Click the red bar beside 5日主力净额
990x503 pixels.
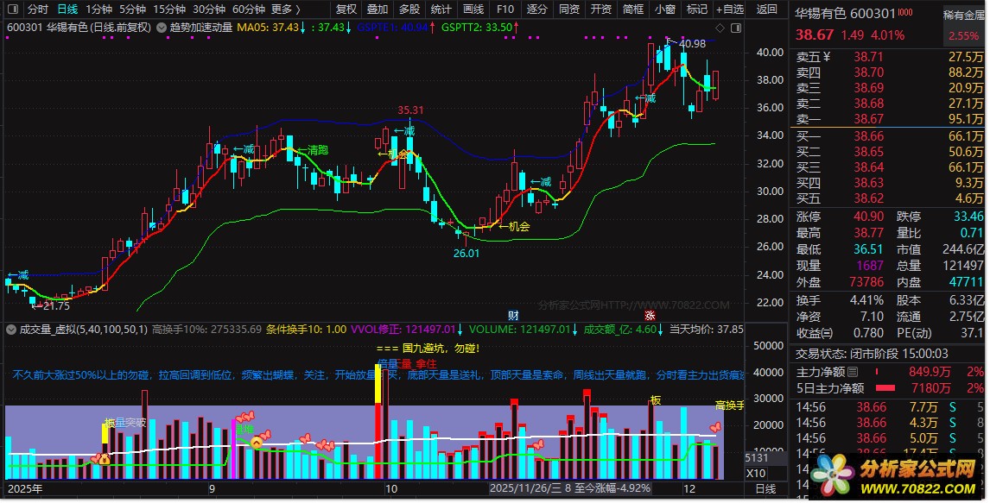[x=885, y=387]
